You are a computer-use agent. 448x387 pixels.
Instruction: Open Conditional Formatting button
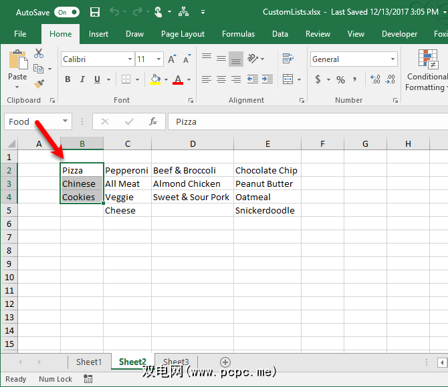coord(427,70)
